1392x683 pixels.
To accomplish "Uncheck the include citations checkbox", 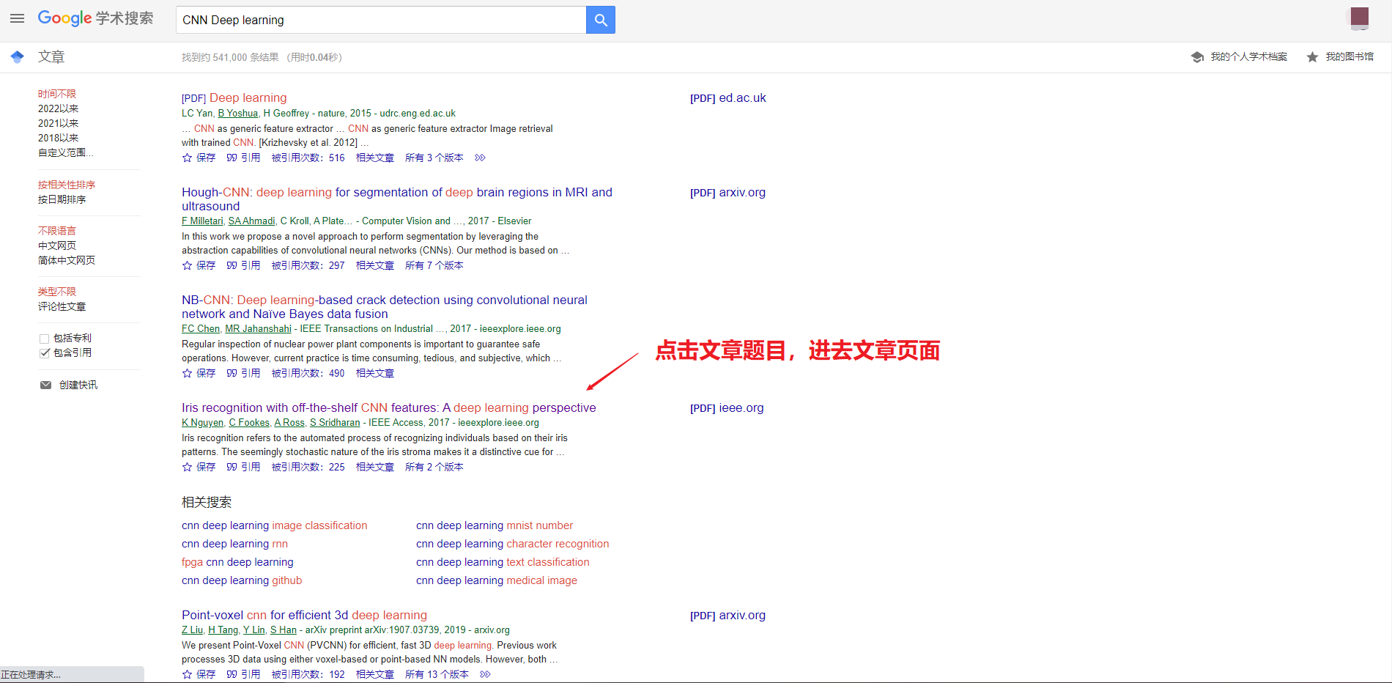I will click(x=45, y=353).
